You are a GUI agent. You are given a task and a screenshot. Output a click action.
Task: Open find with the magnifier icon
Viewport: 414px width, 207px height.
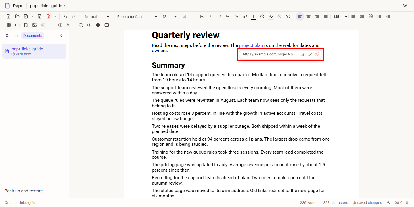[x=81, y=25]
